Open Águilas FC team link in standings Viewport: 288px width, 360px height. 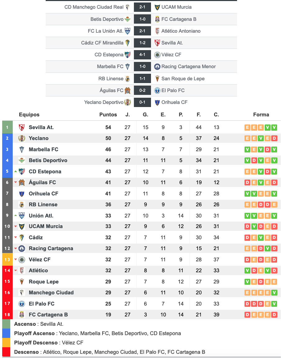pyautogui.click(x=42, y=182)
